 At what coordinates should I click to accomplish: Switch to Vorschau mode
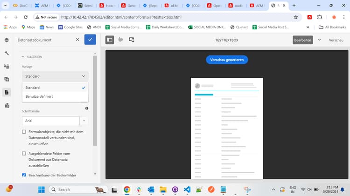pos(336,40)
